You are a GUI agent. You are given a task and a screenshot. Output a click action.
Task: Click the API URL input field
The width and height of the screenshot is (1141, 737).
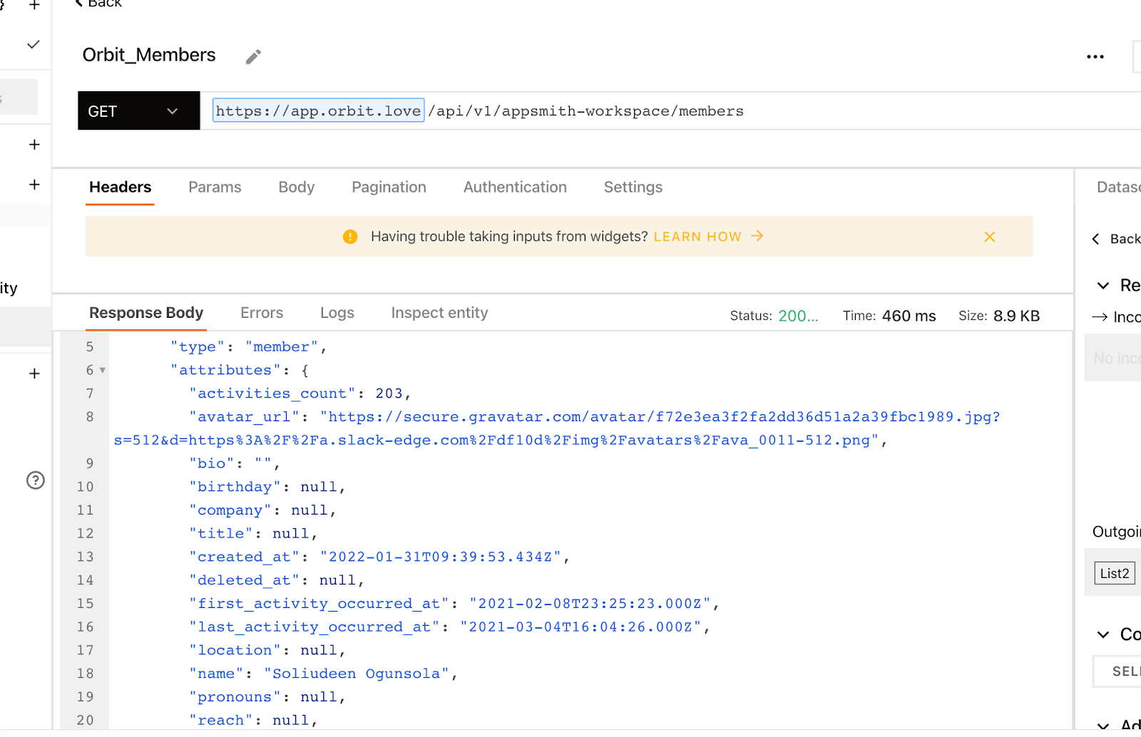(642, 111)
